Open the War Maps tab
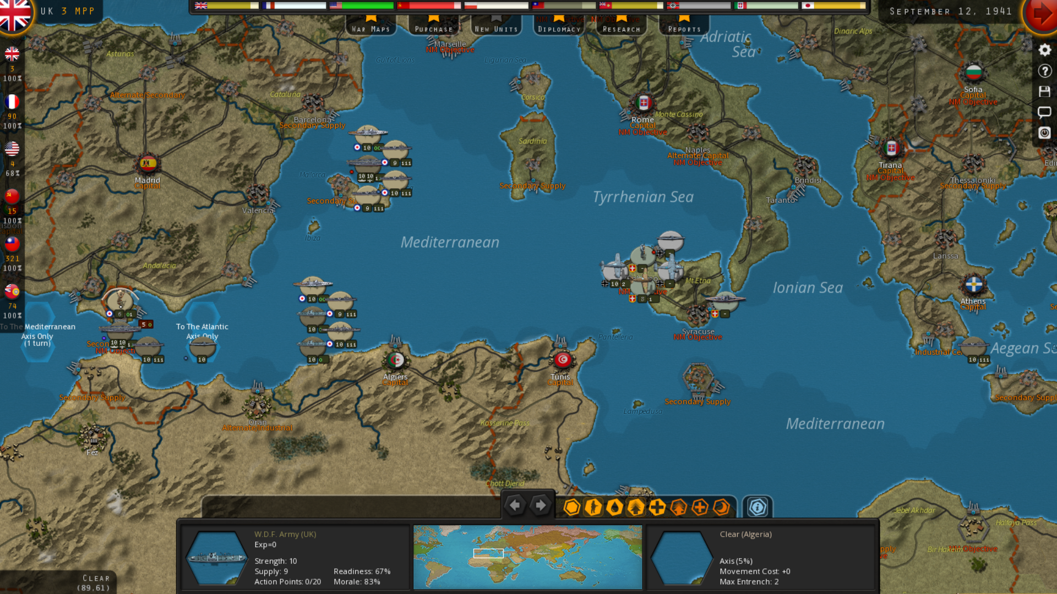1057x594 pixels. (x=371, y=25)
